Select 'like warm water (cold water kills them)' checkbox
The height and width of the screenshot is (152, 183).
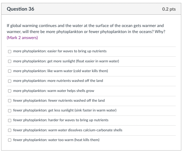click(x=10, y=71)
